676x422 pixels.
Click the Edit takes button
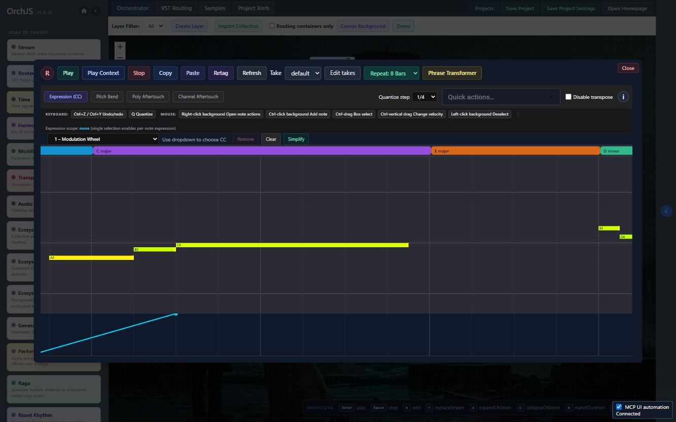pyautogui.click(x=343, y=73)
